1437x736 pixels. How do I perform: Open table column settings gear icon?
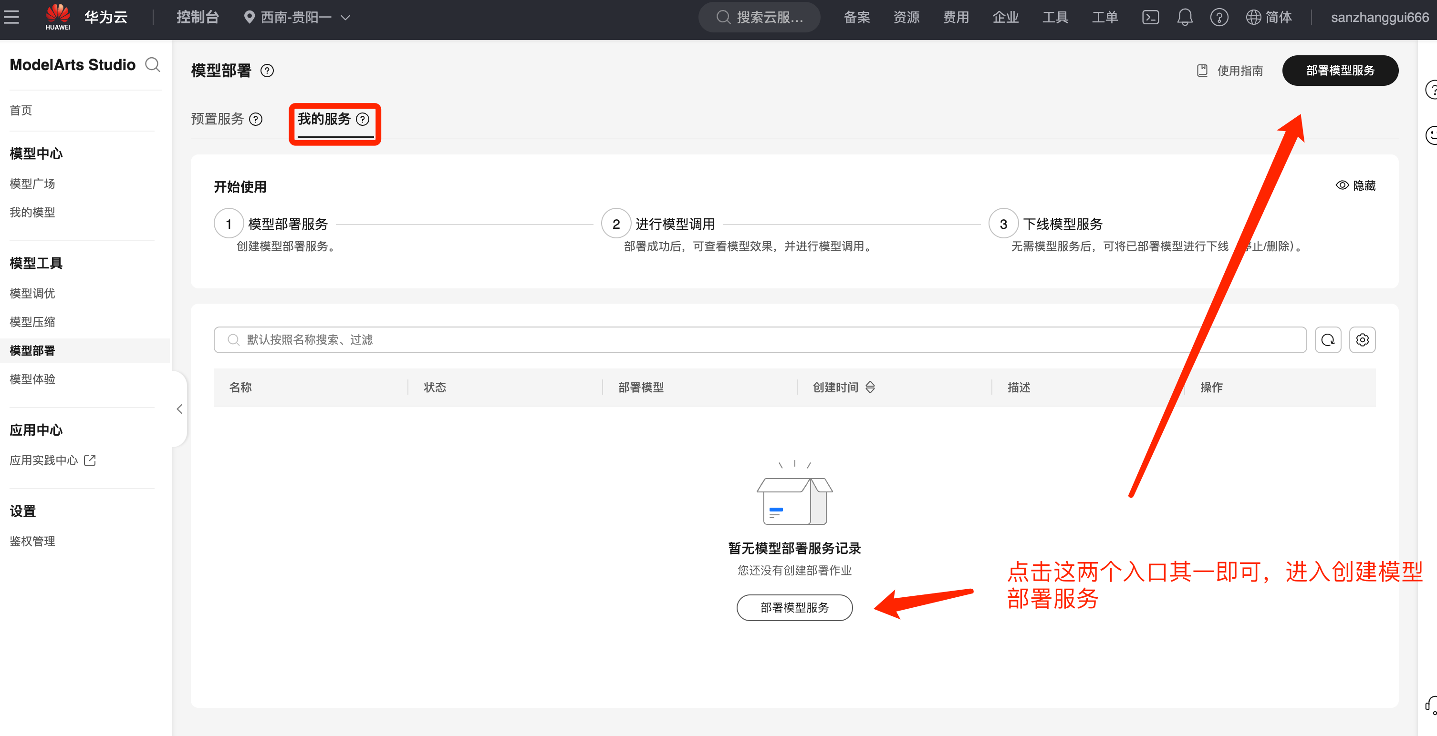point(1362,339)
